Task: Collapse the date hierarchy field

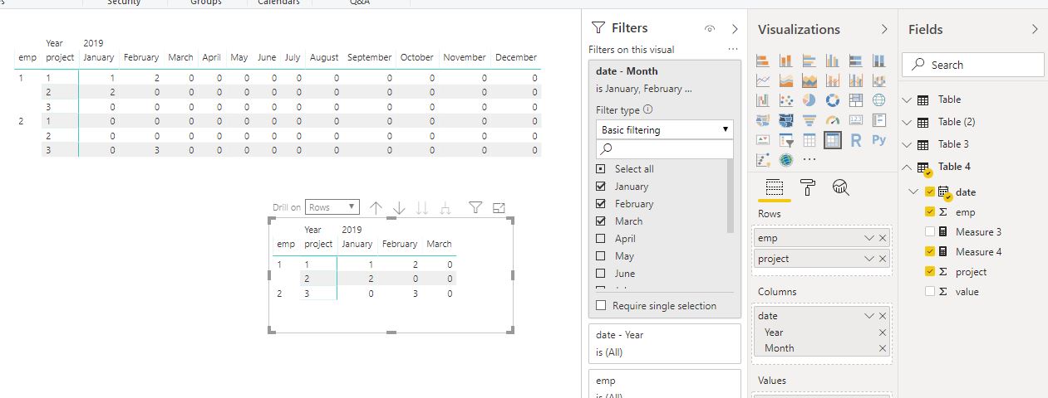Action: (x=914, y=192)
